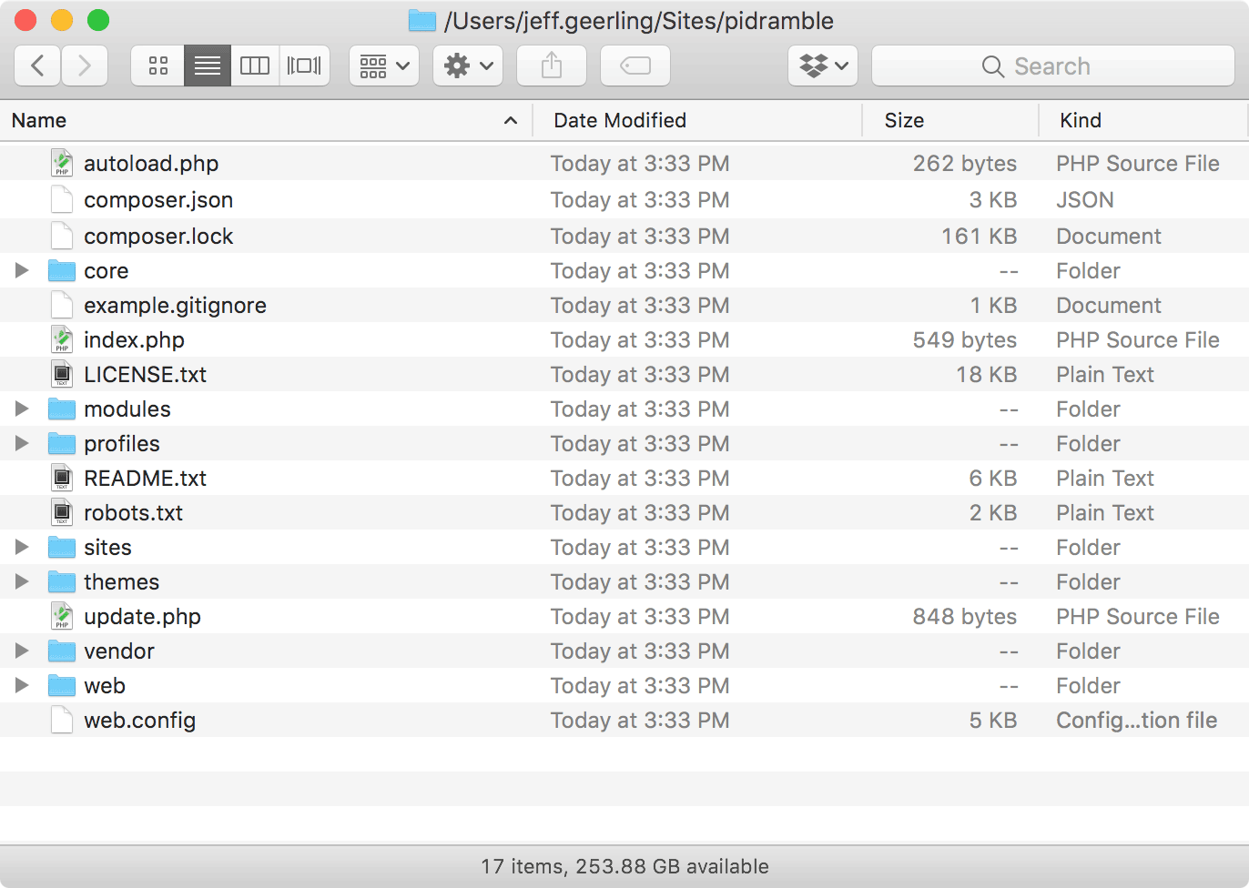Expand the modules folder
The image size is (1249, 888).
point(22,409)
